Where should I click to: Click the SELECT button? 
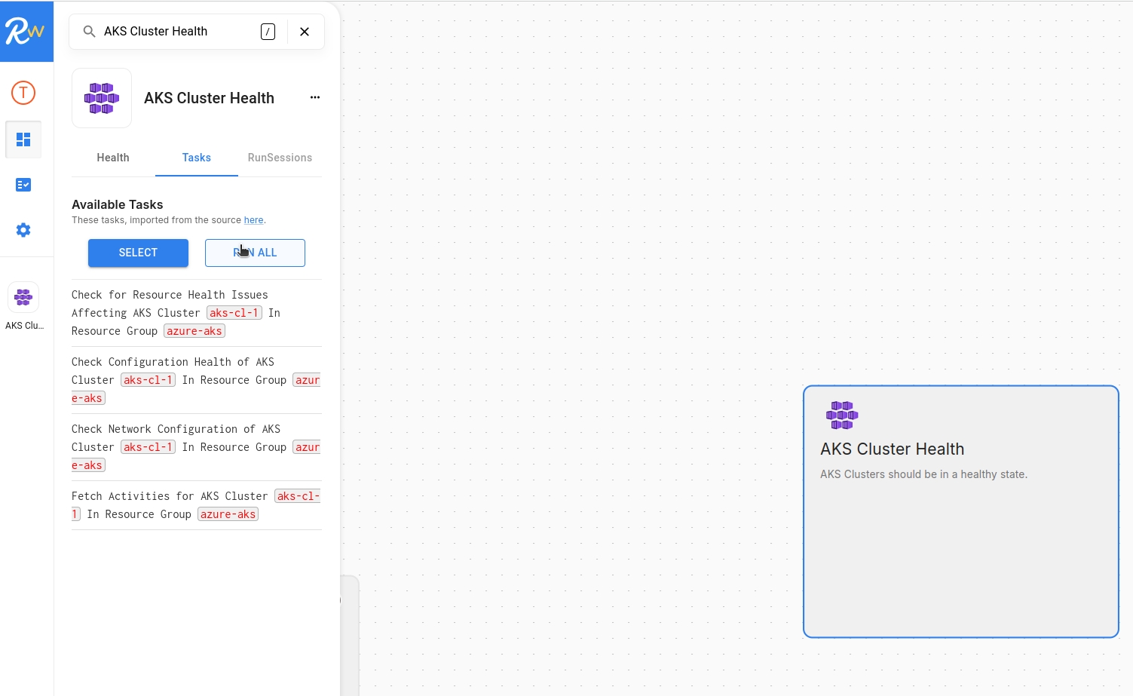click(137, 253)
